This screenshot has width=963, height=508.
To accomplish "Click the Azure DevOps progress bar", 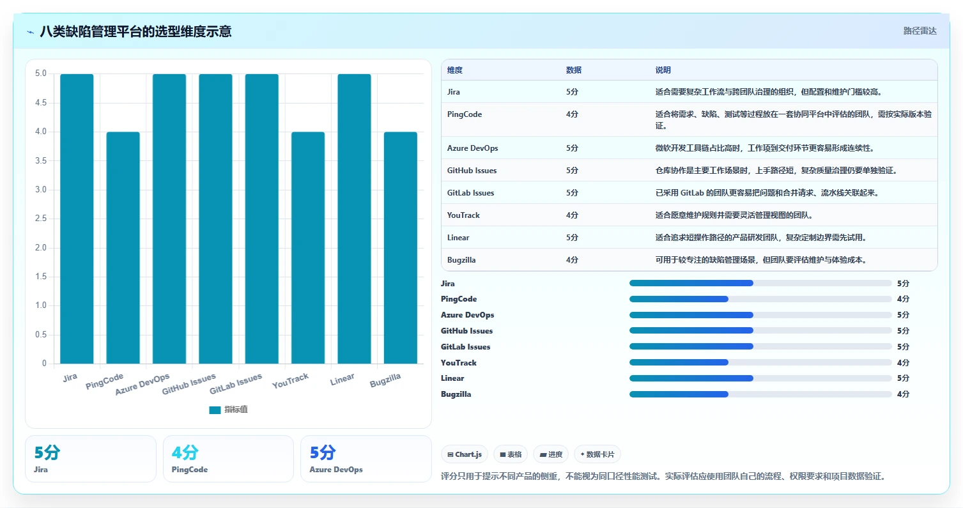I will pyautogui.click(x=760, y=315).
